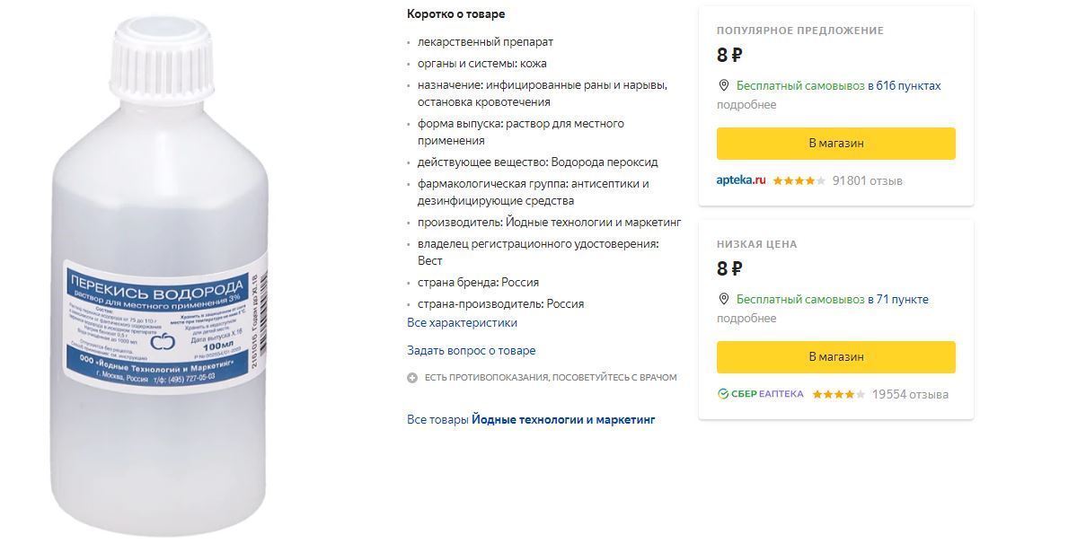Click the "в 616 пунктах" pickup link

tap(904, 86)
